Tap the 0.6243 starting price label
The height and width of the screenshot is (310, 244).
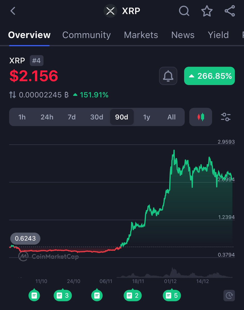pos(25,238)
